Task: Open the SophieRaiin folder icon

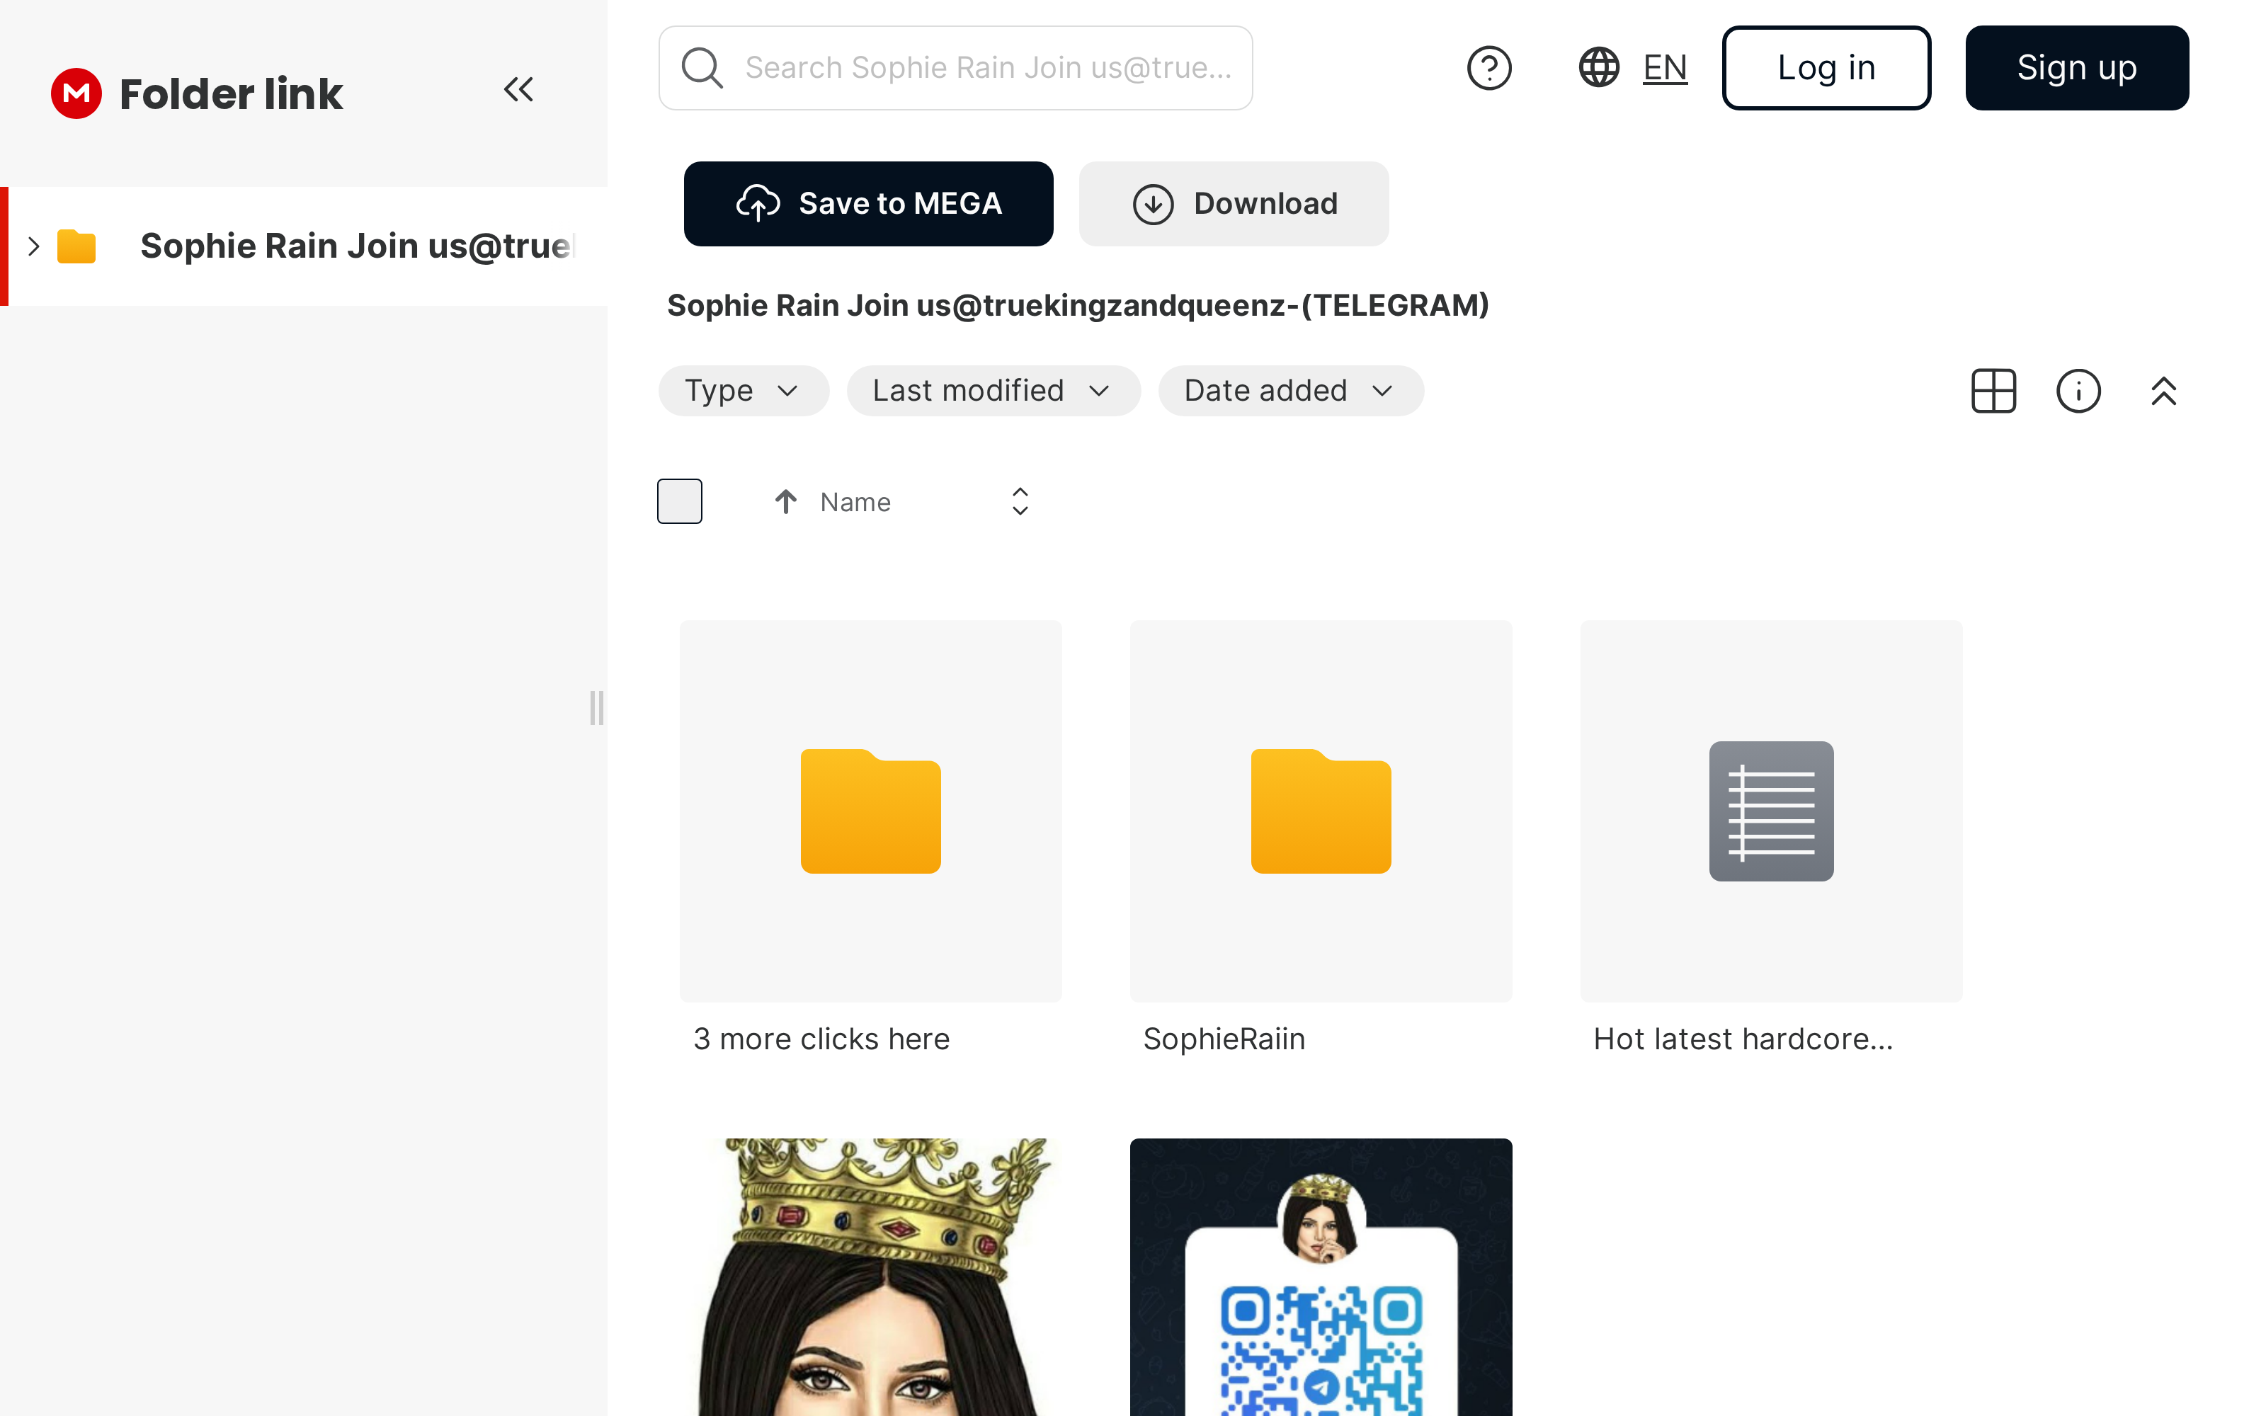Action: (1320, 811)
